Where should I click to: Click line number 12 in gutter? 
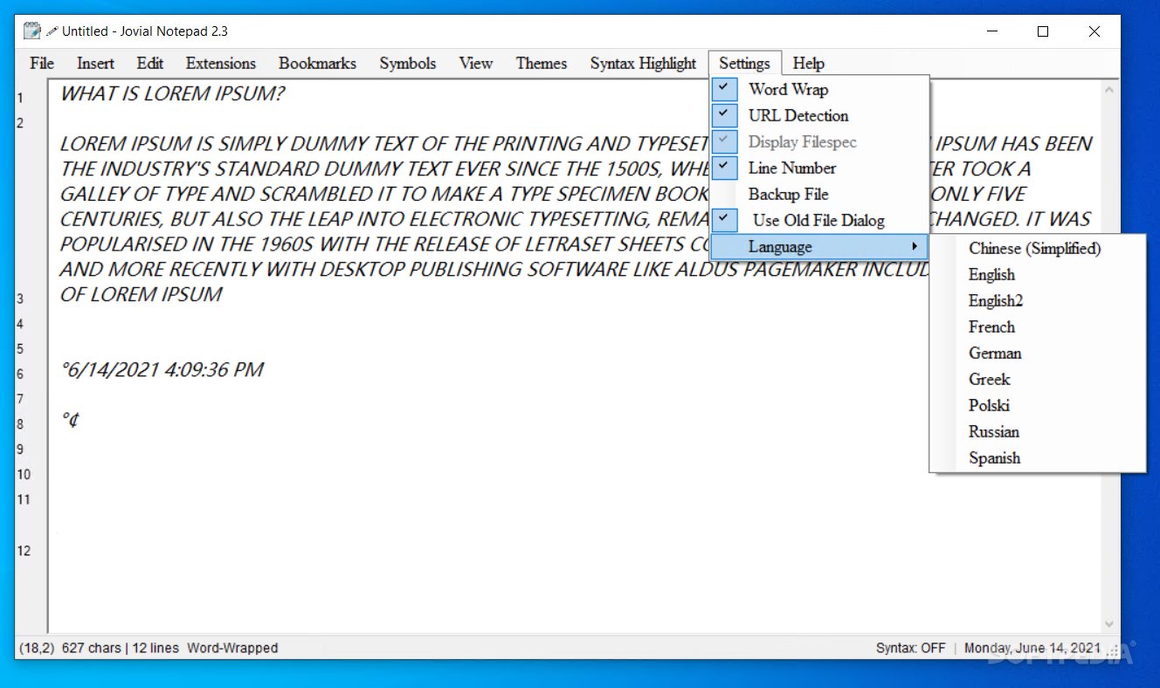[24, 550]
